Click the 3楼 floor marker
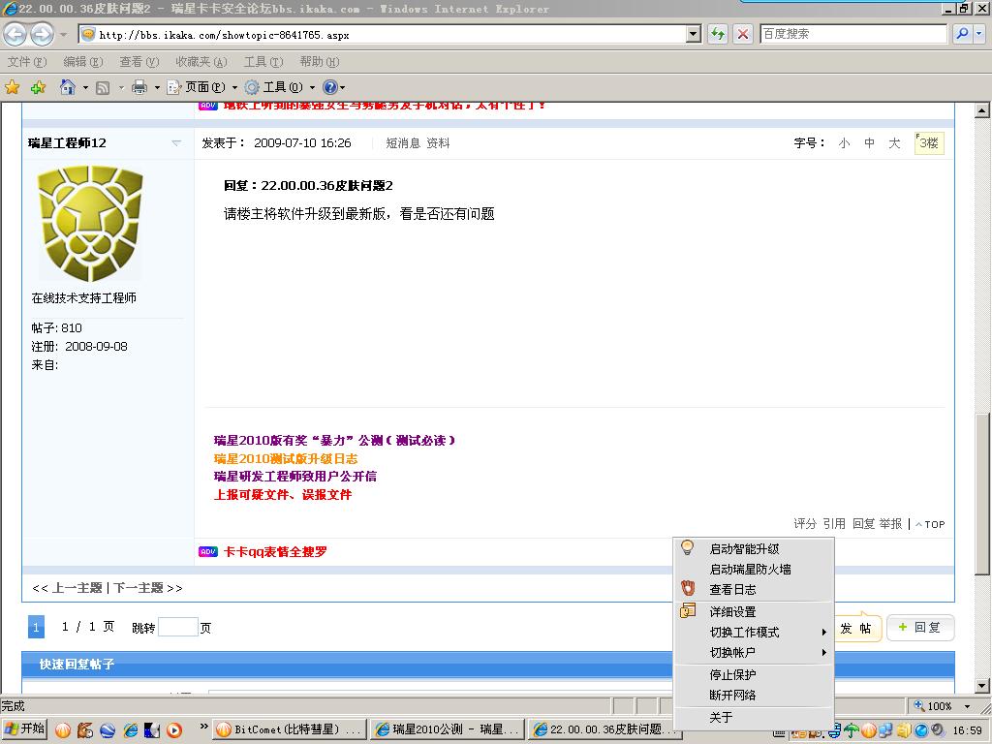The width and height of the screenshot is (992, 744). [929, 143]
